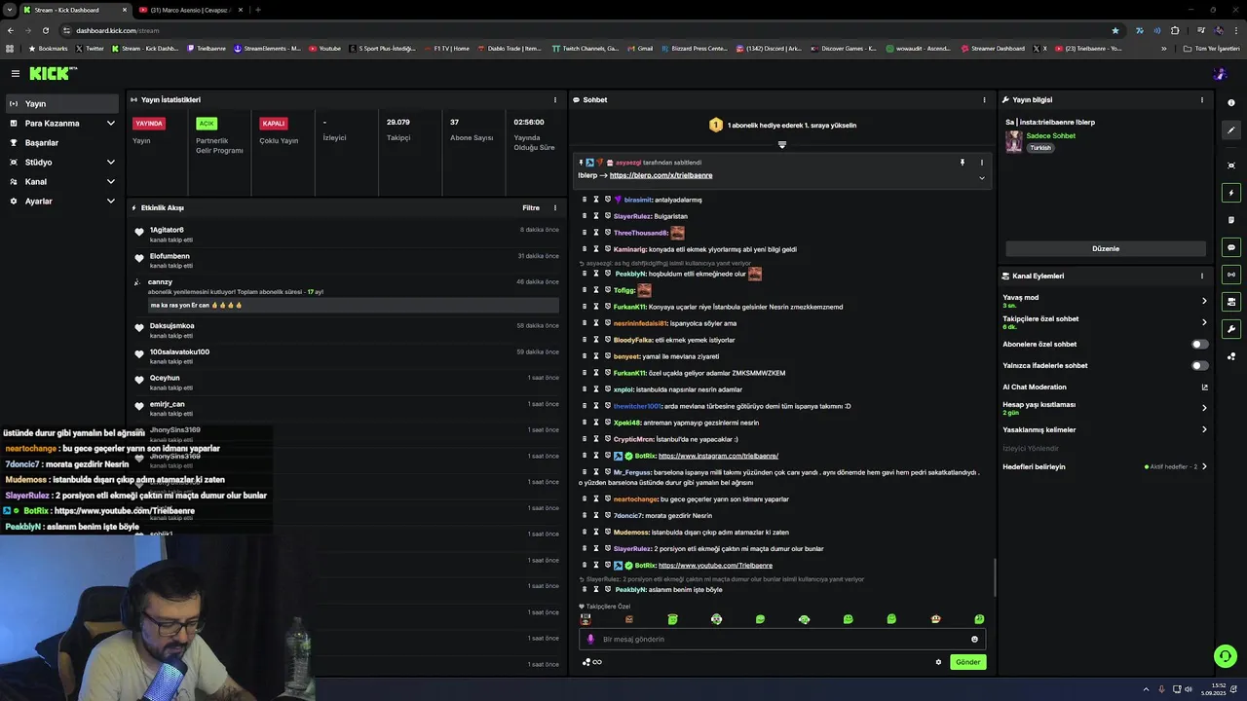The image size is (1247, 701).
Task: Open the Kanal Eylemleri panel three-dot menu
Action: pyautogui.click(x=1202, y=276)
